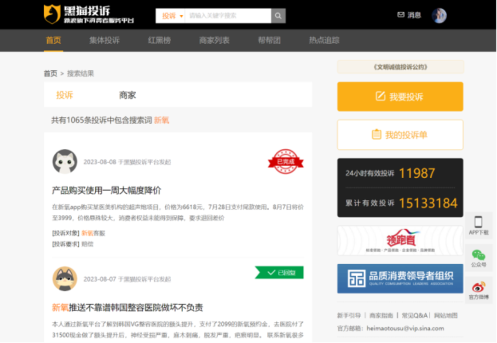Click the heimaotousu@vip.sina.com email address
This screenshot has width=497, height=343.
[405, 328]
